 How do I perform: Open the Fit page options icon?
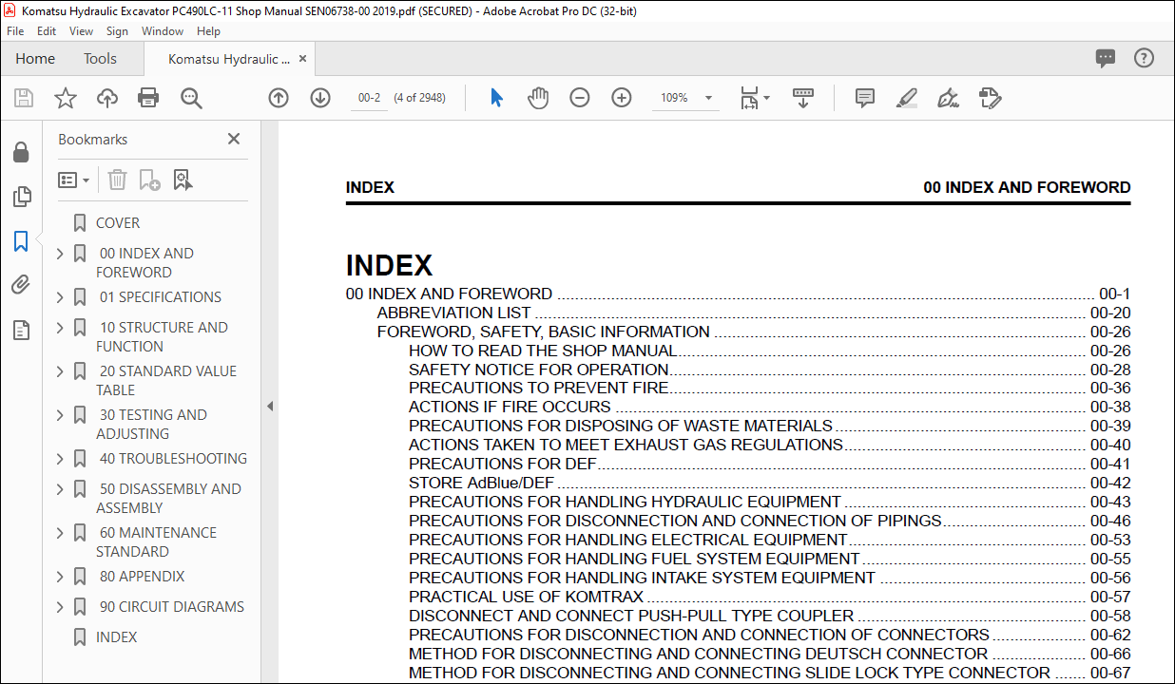tap(755, 98)
